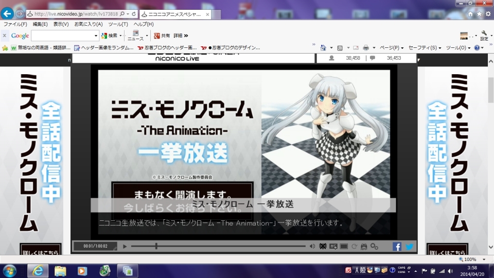Toggle comment display off icon in player
The width and height of the screenshot is (494, 278).
[323, 247]
